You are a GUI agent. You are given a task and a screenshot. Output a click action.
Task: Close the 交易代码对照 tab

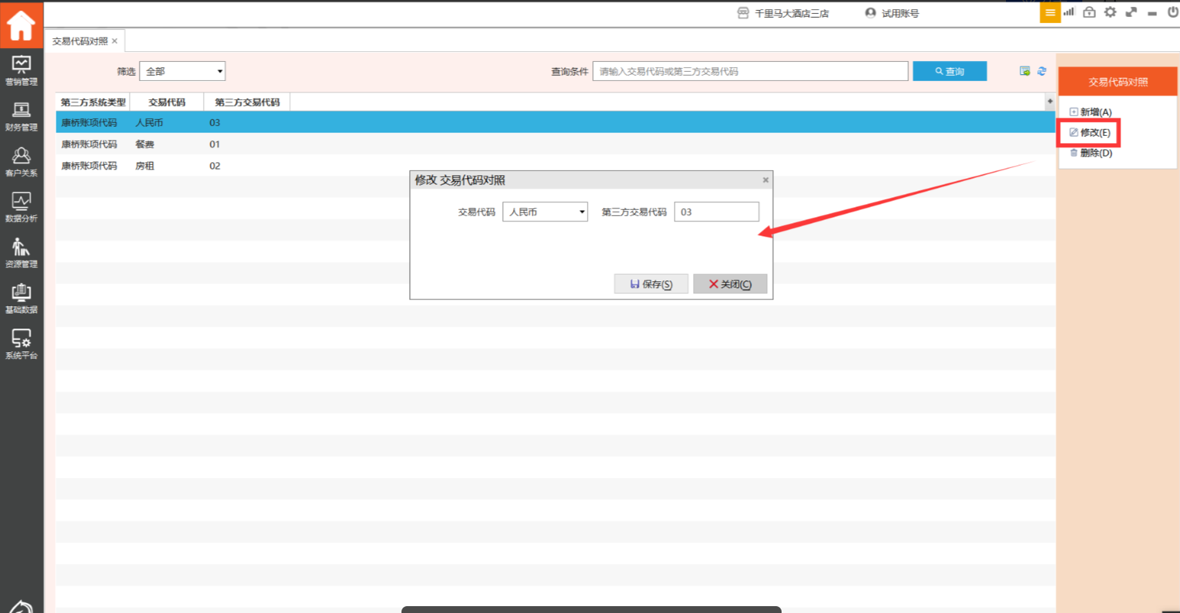click(114, 41)
